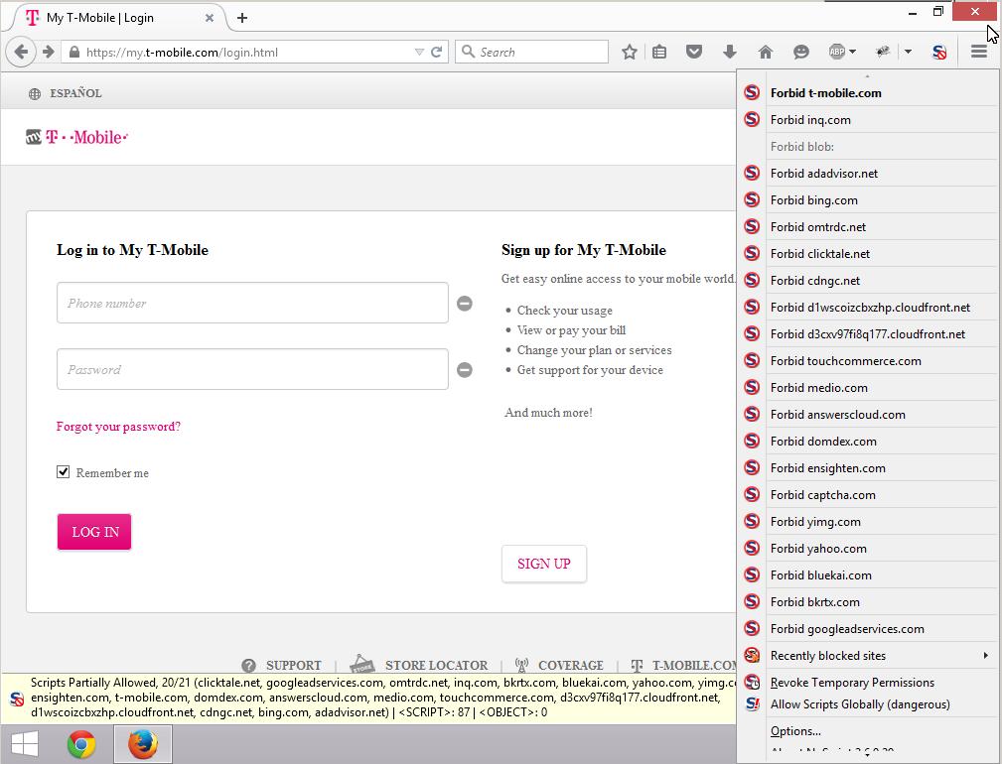
Task: Open the URL bar history dropdown arrow
Action: [419, 53]
